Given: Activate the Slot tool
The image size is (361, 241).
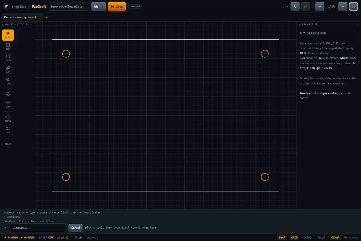Looking at the screenshot, I should coord(8,70).
